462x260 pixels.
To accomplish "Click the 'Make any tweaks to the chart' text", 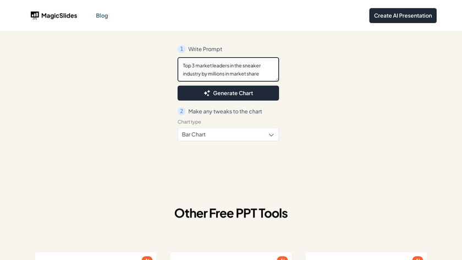I will (225, 111).
